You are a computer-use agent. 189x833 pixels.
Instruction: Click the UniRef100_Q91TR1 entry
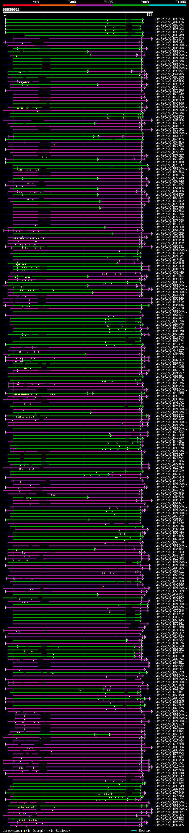(170, 377)
